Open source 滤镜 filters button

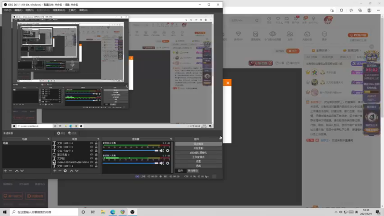pos(72,133)
